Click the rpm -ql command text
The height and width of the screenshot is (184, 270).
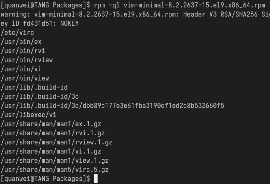tap(107, 5)
